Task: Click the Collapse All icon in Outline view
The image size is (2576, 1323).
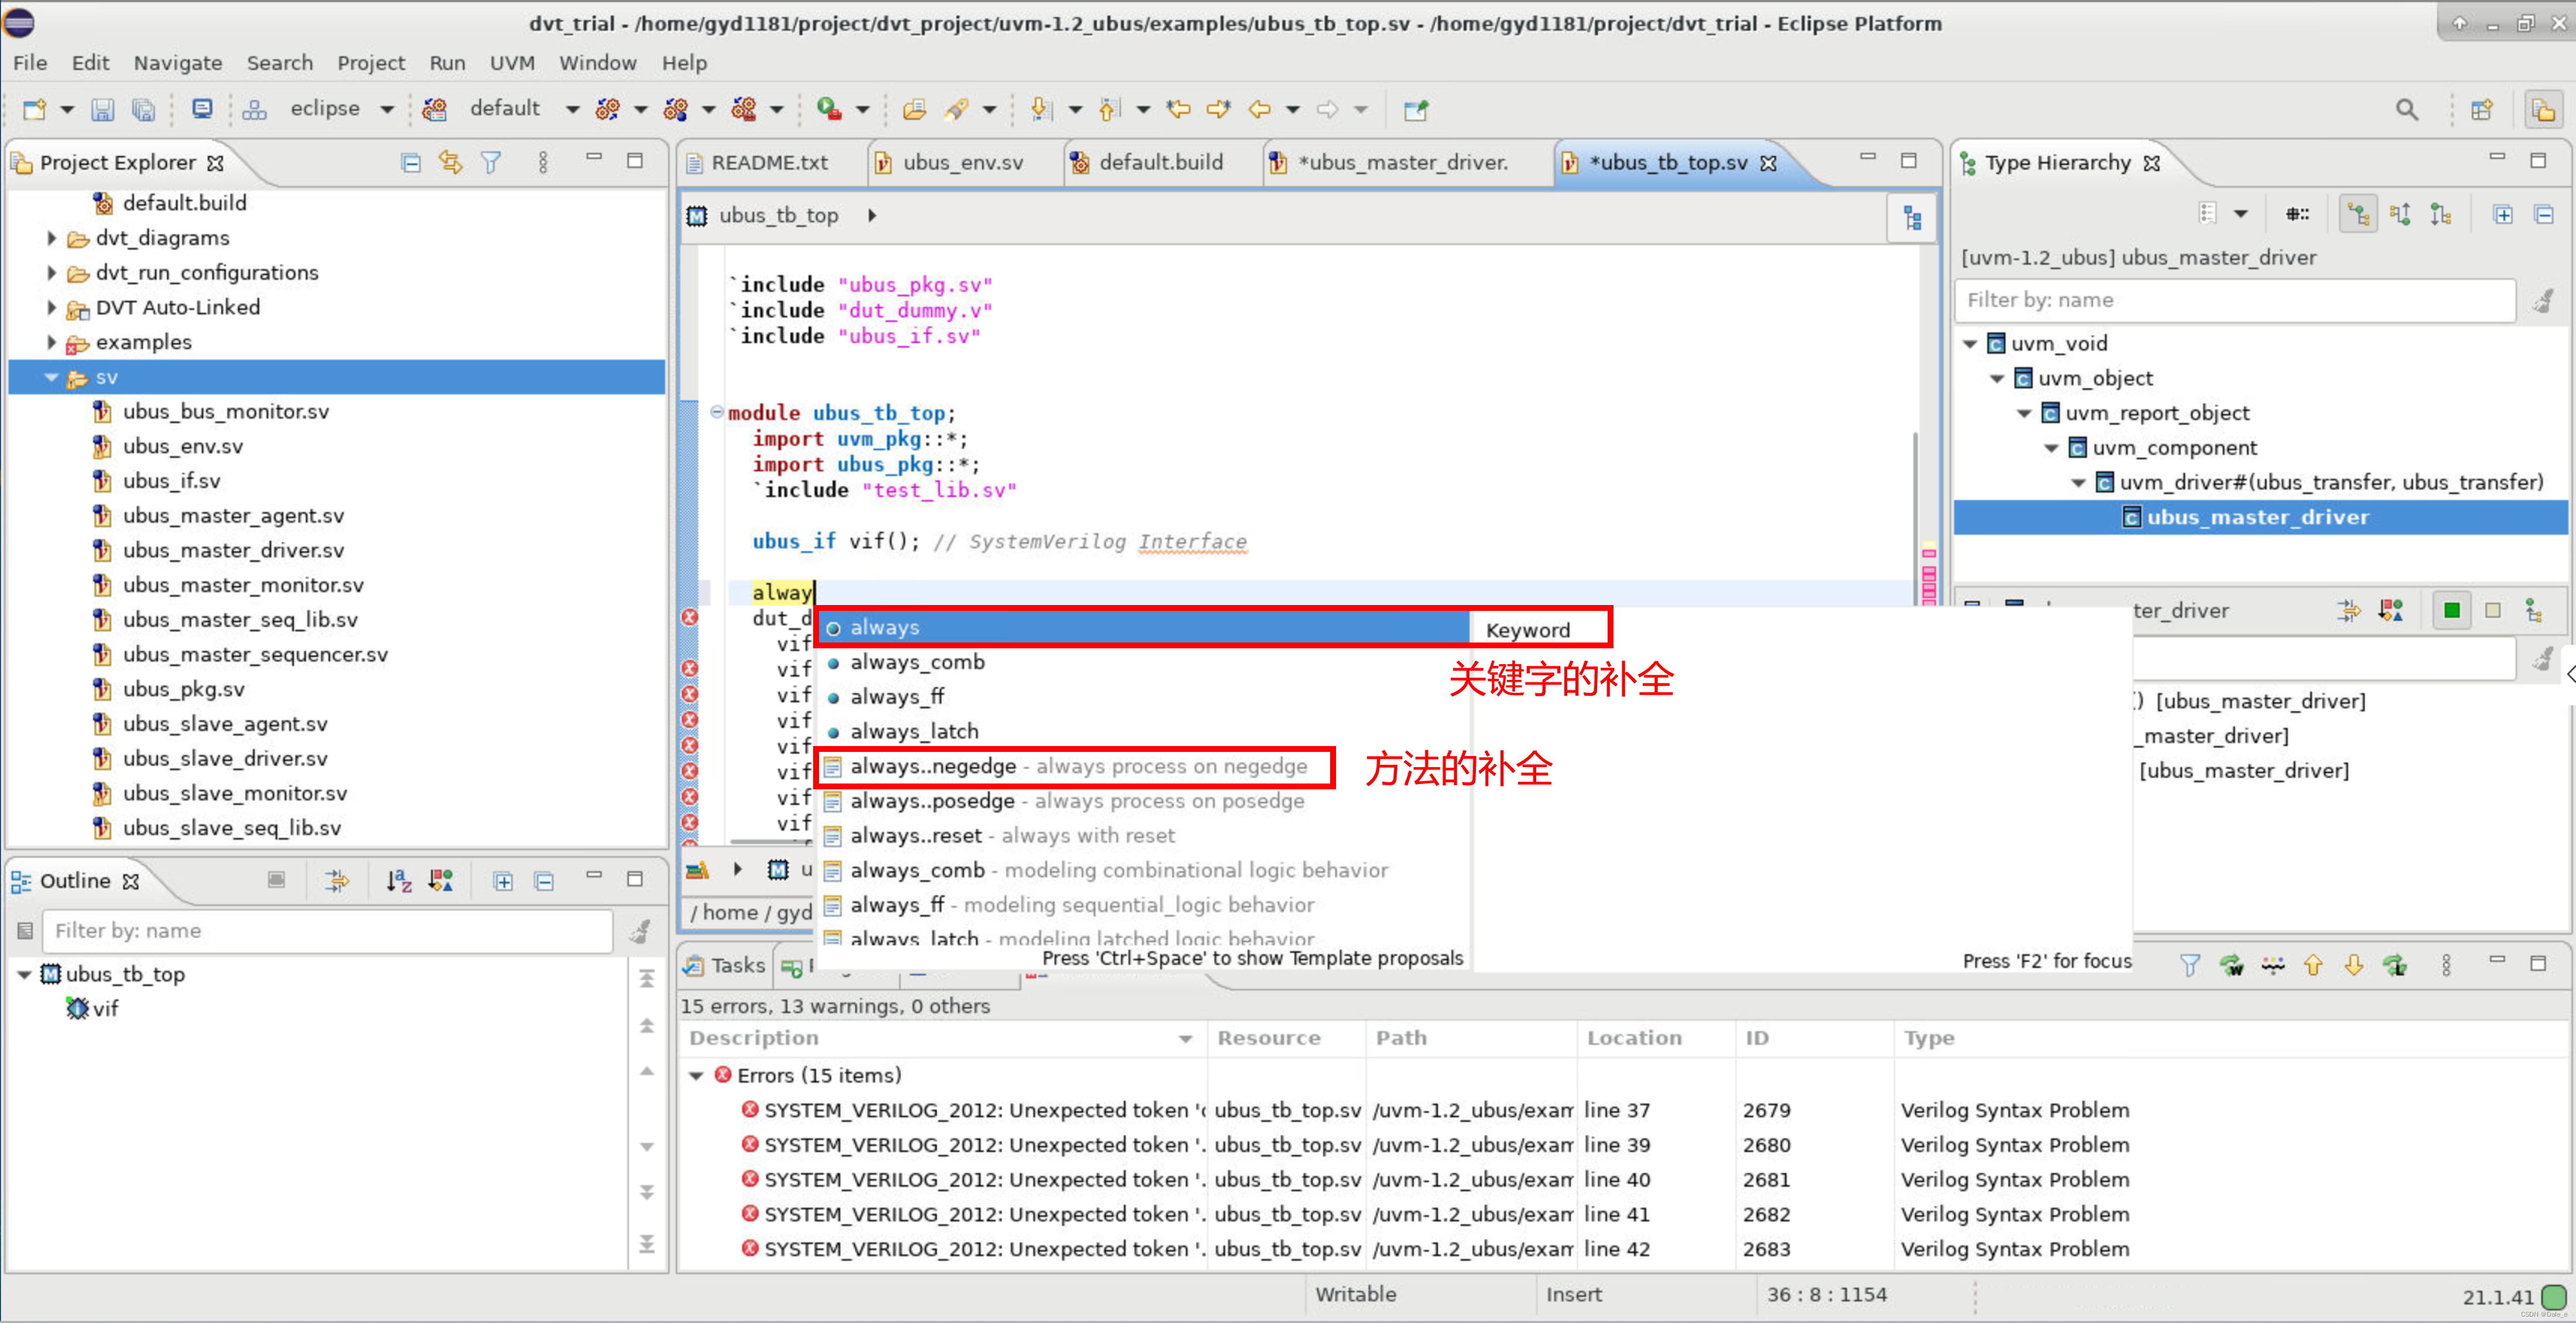Action: click(543, 880)
